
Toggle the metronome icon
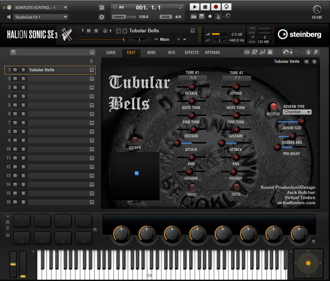(x=218, y=17)
